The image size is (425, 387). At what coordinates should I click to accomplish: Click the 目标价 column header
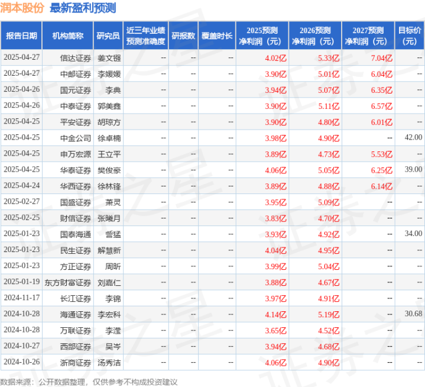[x=410, y=36]
